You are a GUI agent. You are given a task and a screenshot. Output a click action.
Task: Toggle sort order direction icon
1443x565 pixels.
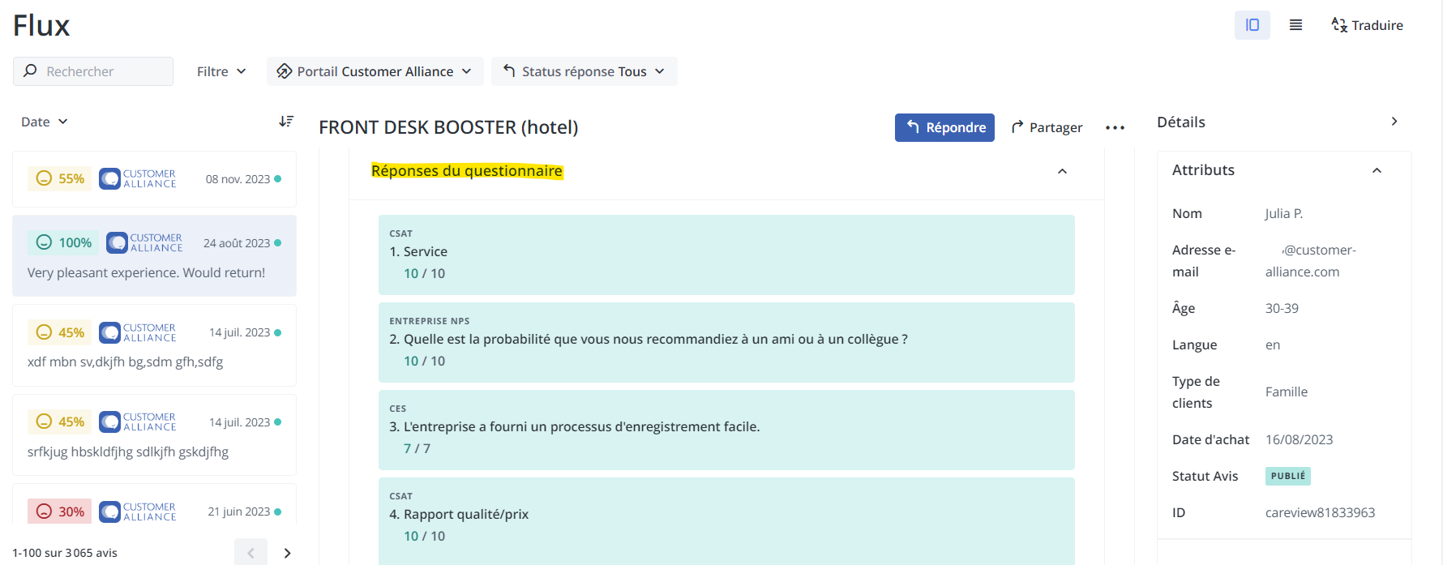(x=286, y=122)
